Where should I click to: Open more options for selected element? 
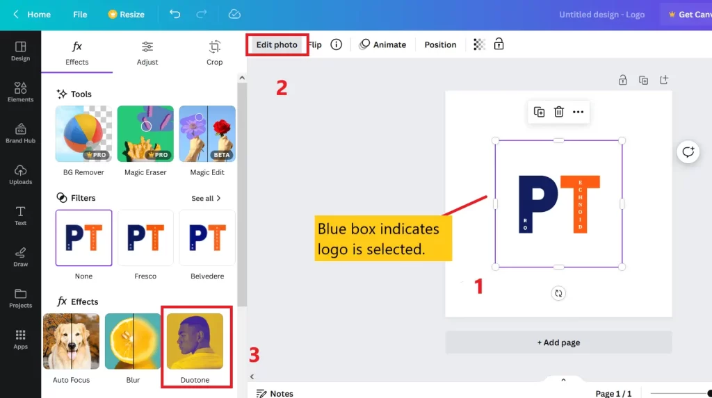578,112
